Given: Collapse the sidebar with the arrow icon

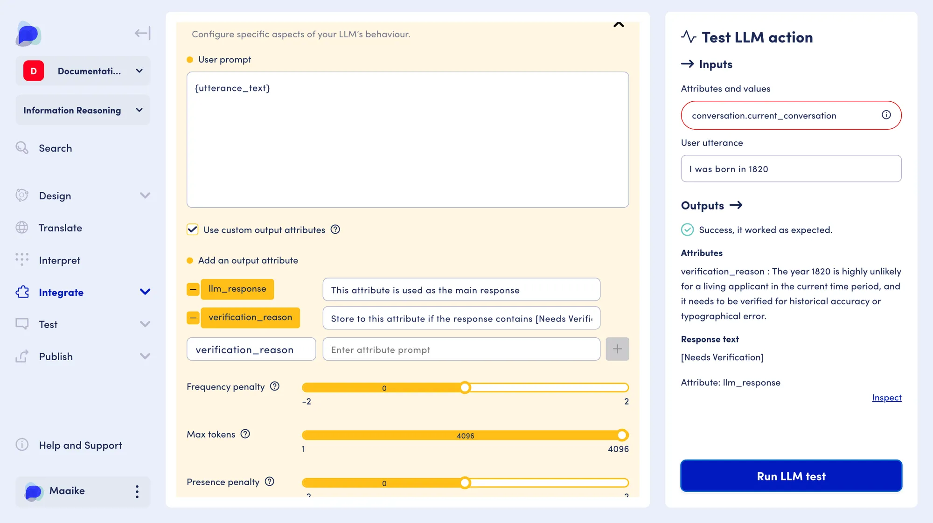Looking at the screenshot, I should pos(142,33).
